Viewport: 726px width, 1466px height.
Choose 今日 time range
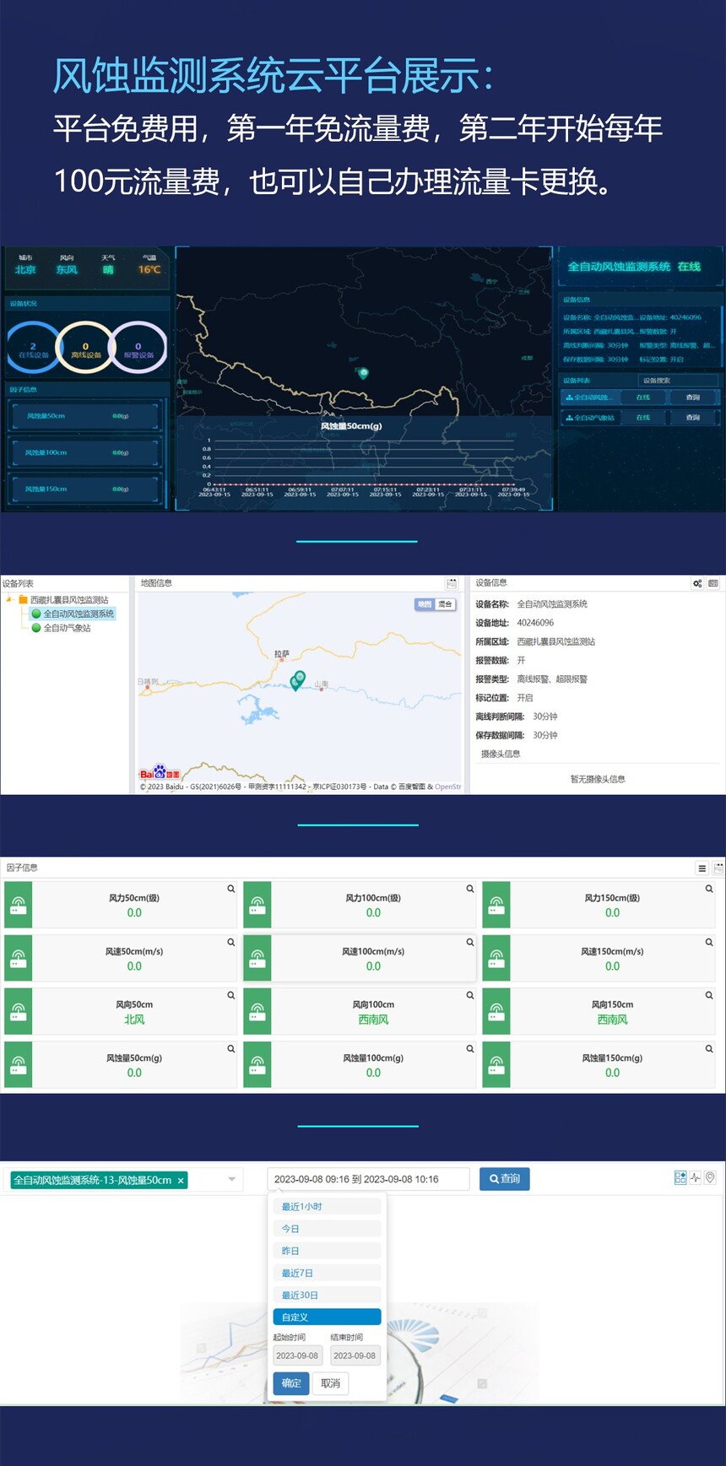tap(327, 1228)
